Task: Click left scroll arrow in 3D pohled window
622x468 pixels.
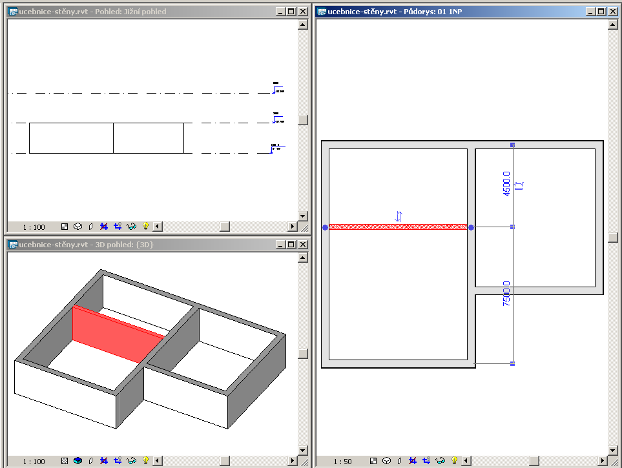Action: tap(158, 461)
